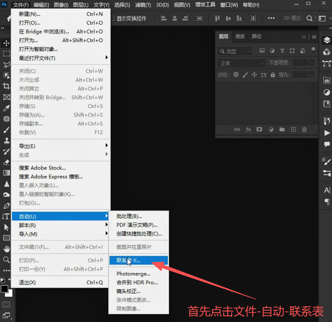Open Layers panel hamburger menu
This screenshot has height=322, width=332.
click(314, 37)
